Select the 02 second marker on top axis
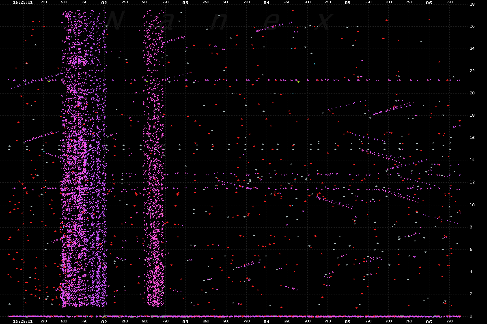 pos(104,2)
